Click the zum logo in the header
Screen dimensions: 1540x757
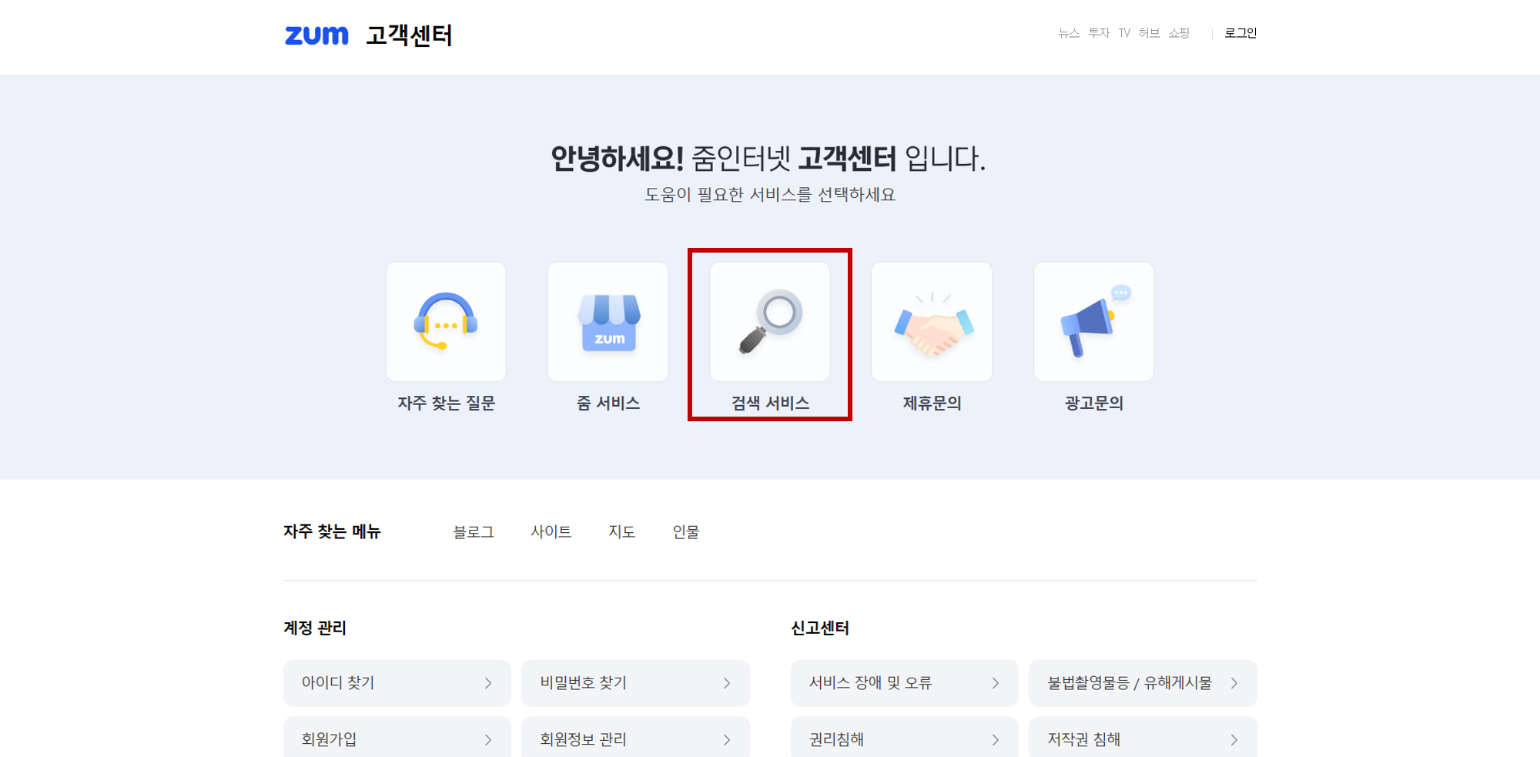pos(316,35)
